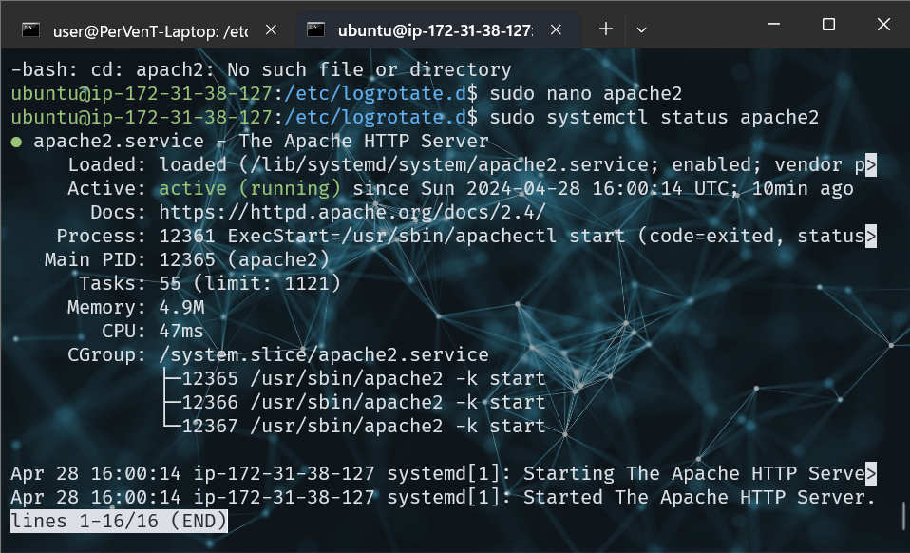Screen dimensions: 910x553
Task: Click the green 'active (running)' status text
Action: tap(250, 189)
